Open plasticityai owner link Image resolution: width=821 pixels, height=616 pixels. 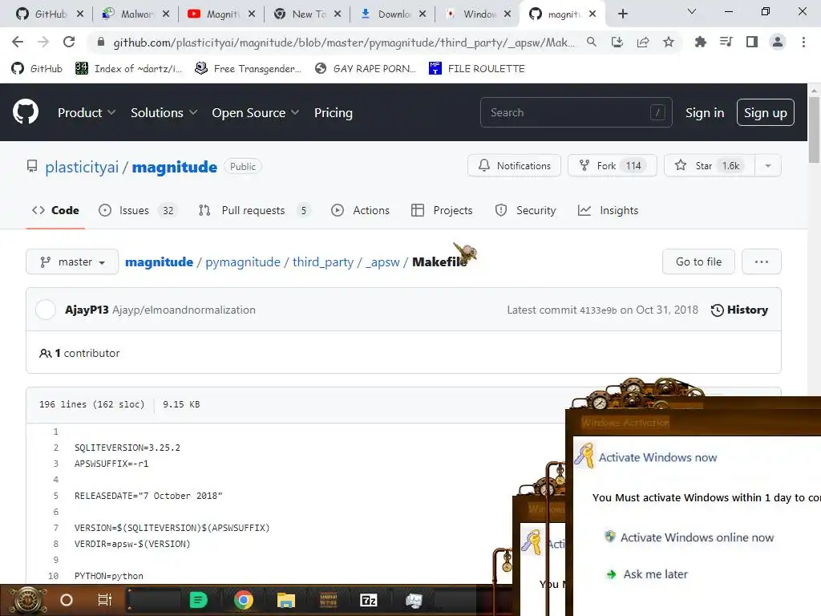[82, 167]
